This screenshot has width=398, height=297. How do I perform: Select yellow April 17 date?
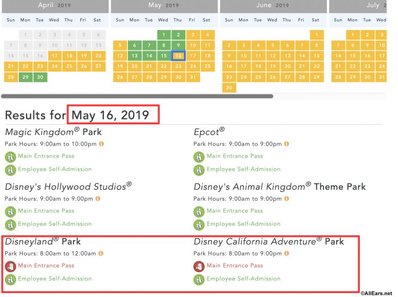pyautogui.click(x=55, y=56)
